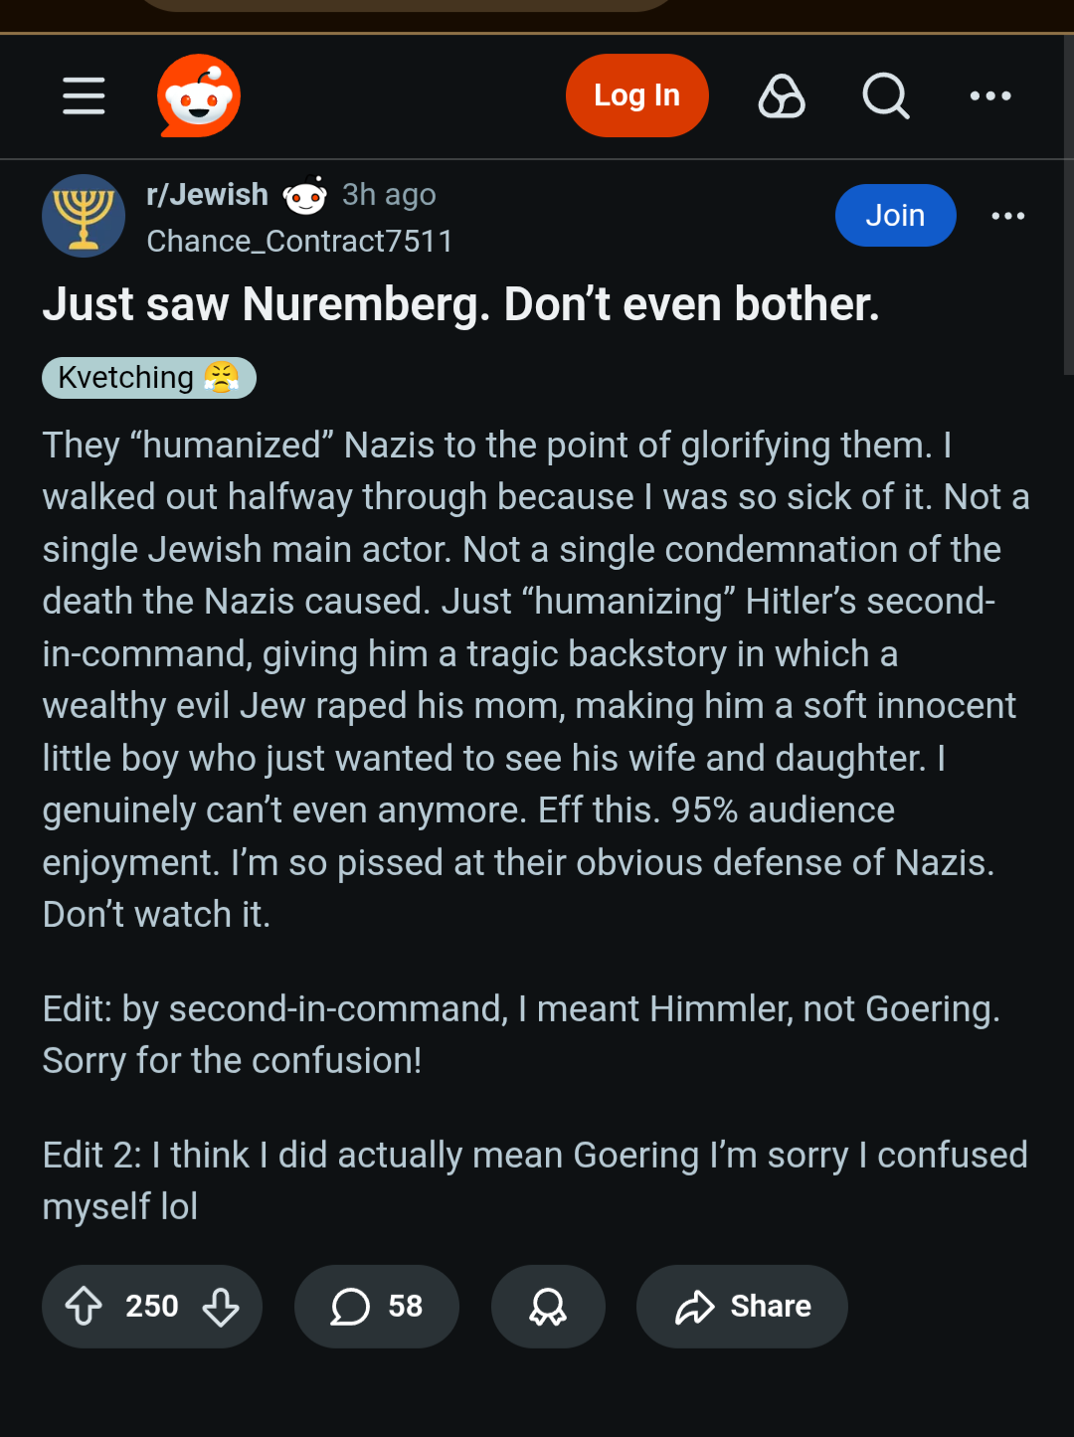Go to the r/Jewish subreddit link
Viewport: 1074px width, 1437px height.
207,194
